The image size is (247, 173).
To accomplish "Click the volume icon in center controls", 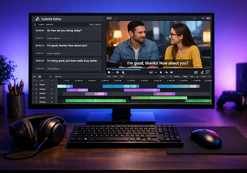I will tap(166, 72).
